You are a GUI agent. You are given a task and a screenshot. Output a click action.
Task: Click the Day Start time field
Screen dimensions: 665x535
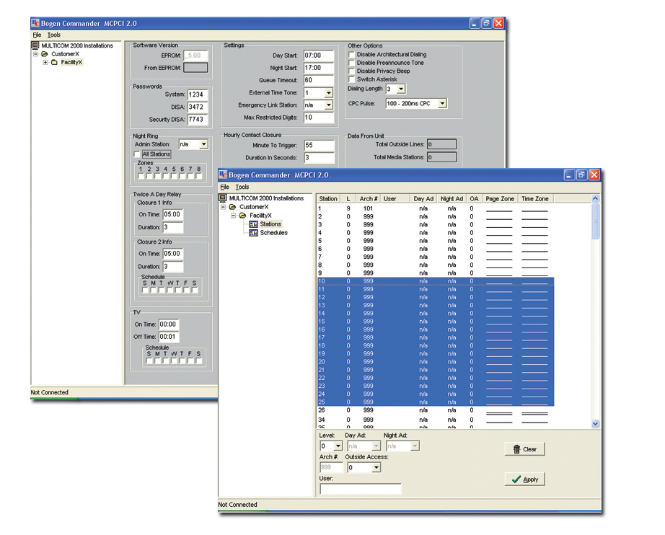coord(319,56)
